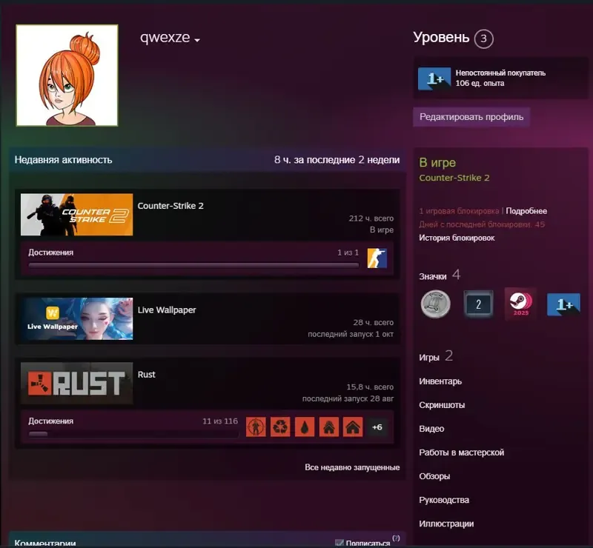Open Редактировать профиль to edit the profile
This screenshot has height=548, width=593.
[471, 117]
